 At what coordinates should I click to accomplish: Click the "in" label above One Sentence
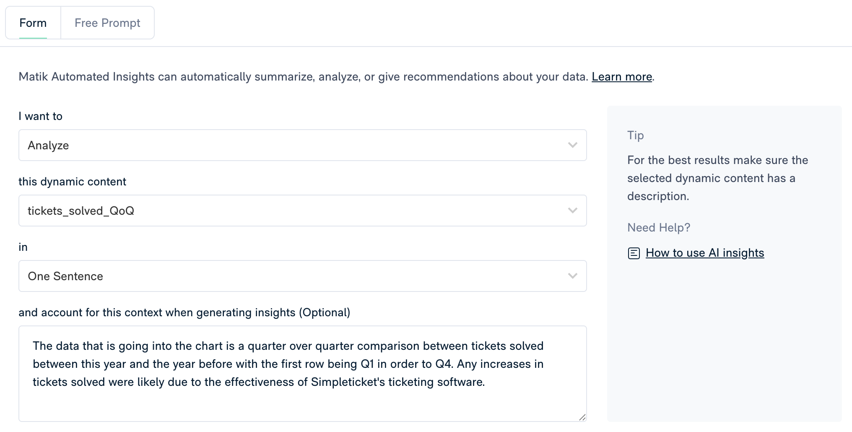[x=23, y=247]
